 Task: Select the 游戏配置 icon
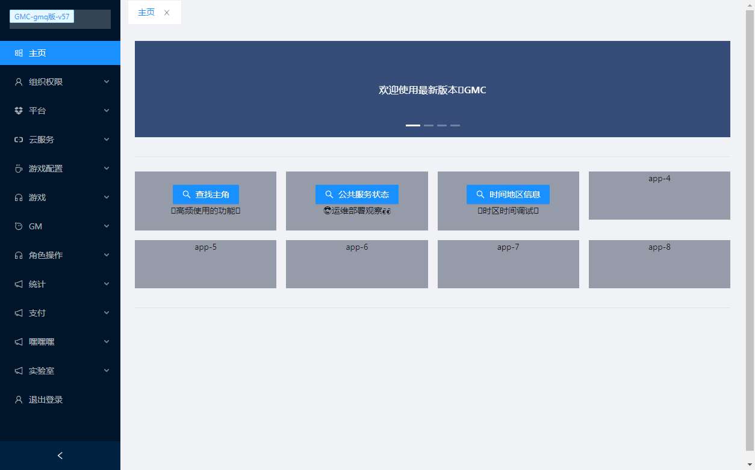(x=18, y=168)
